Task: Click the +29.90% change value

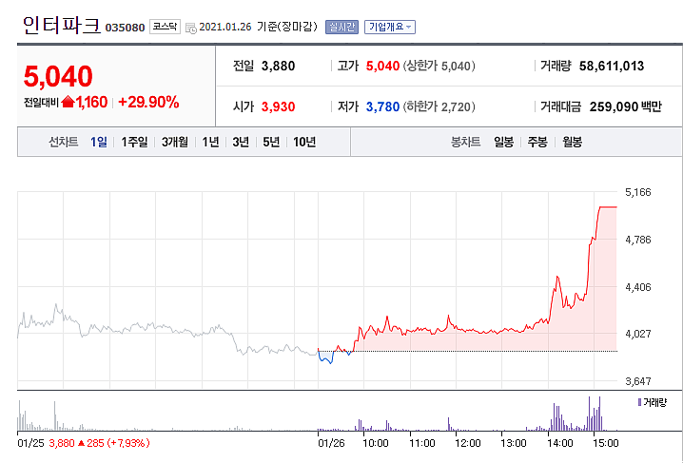Action: (x=148, y=103)
